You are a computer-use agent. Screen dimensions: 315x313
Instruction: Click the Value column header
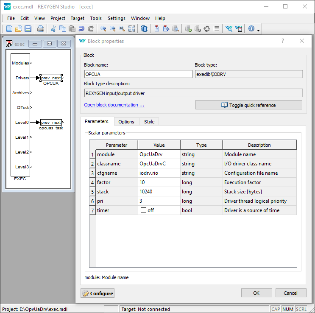tap(159, 145)
